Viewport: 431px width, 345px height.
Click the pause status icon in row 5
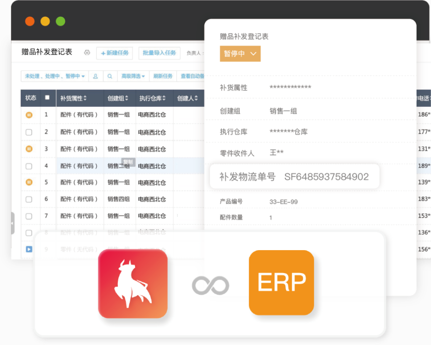(29, 182)
